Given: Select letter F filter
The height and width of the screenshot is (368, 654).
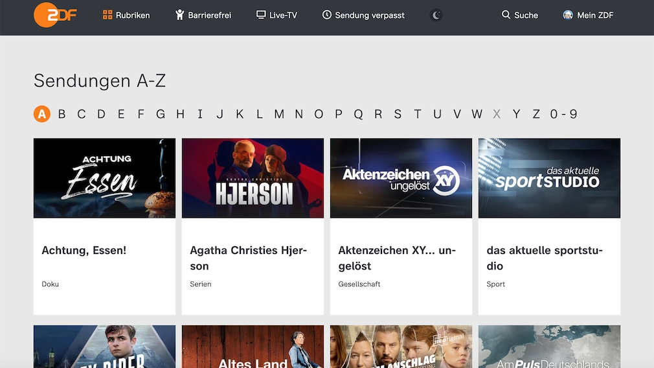Looking at the screenshot, I should 141,114.
